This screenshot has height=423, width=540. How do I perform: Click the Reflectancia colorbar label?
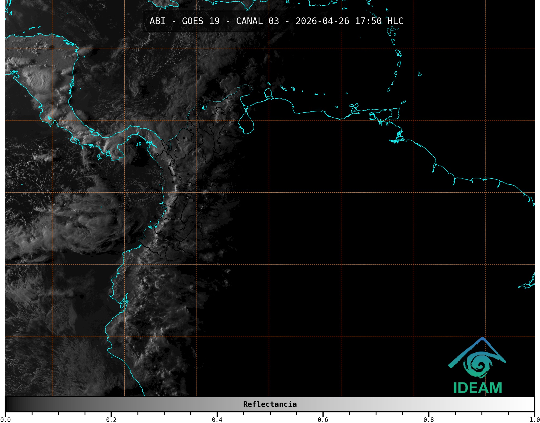click(270, 404)
